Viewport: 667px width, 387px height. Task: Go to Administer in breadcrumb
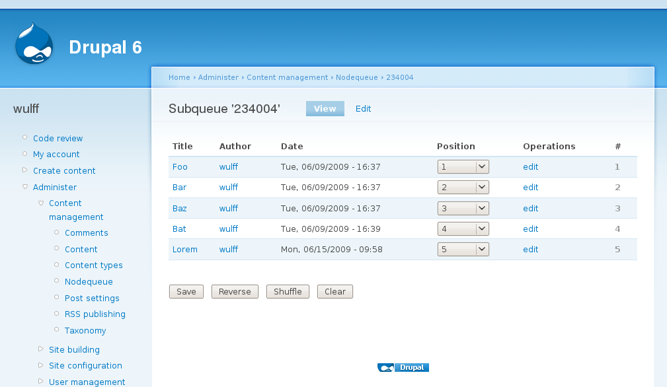point(218,77)
